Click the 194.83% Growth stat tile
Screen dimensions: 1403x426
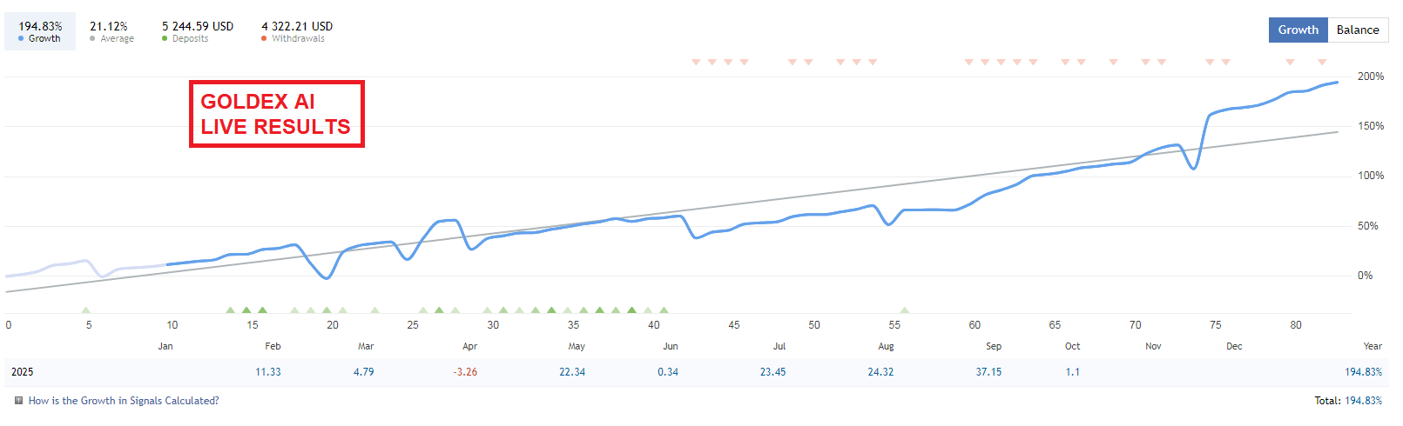40,31
